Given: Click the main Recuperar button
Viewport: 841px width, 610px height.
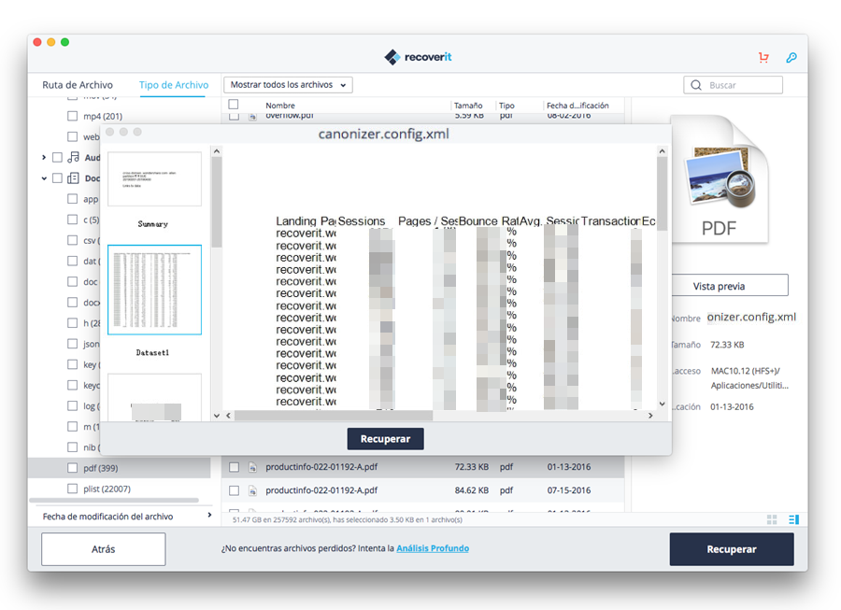Looking at the screenshot, I should [x=732, y=549].
